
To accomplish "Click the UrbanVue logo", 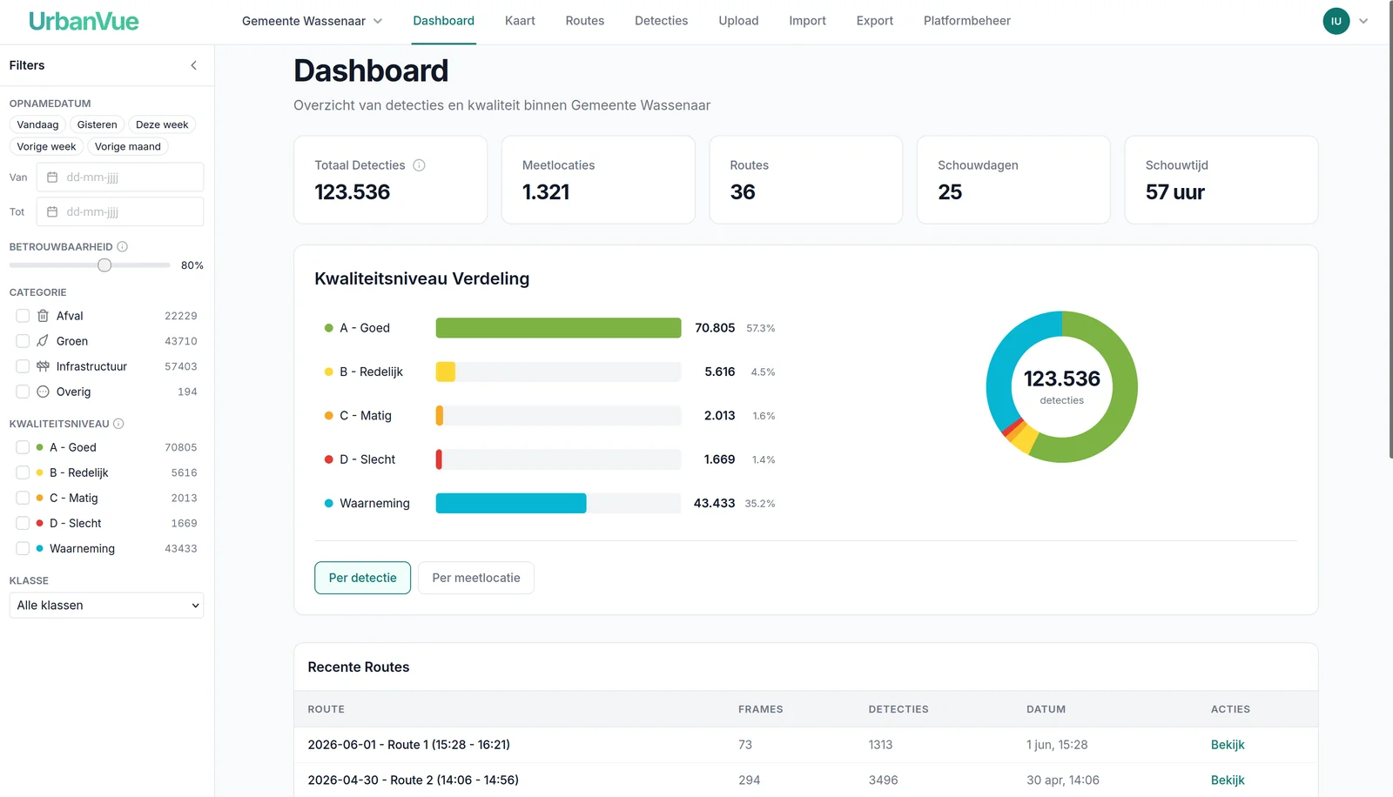I will coord(84,21).
